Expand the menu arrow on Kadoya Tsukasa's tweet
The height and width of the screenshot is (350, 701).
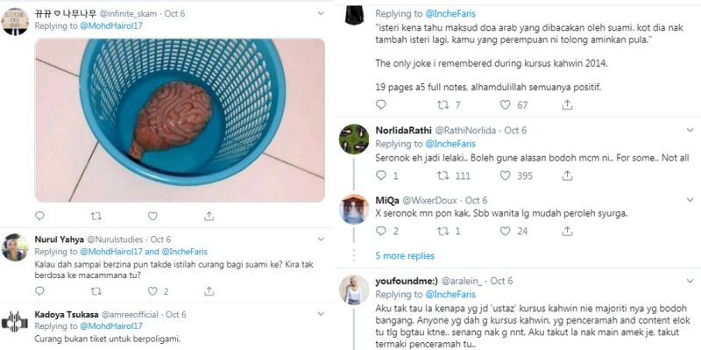point(321,314)
